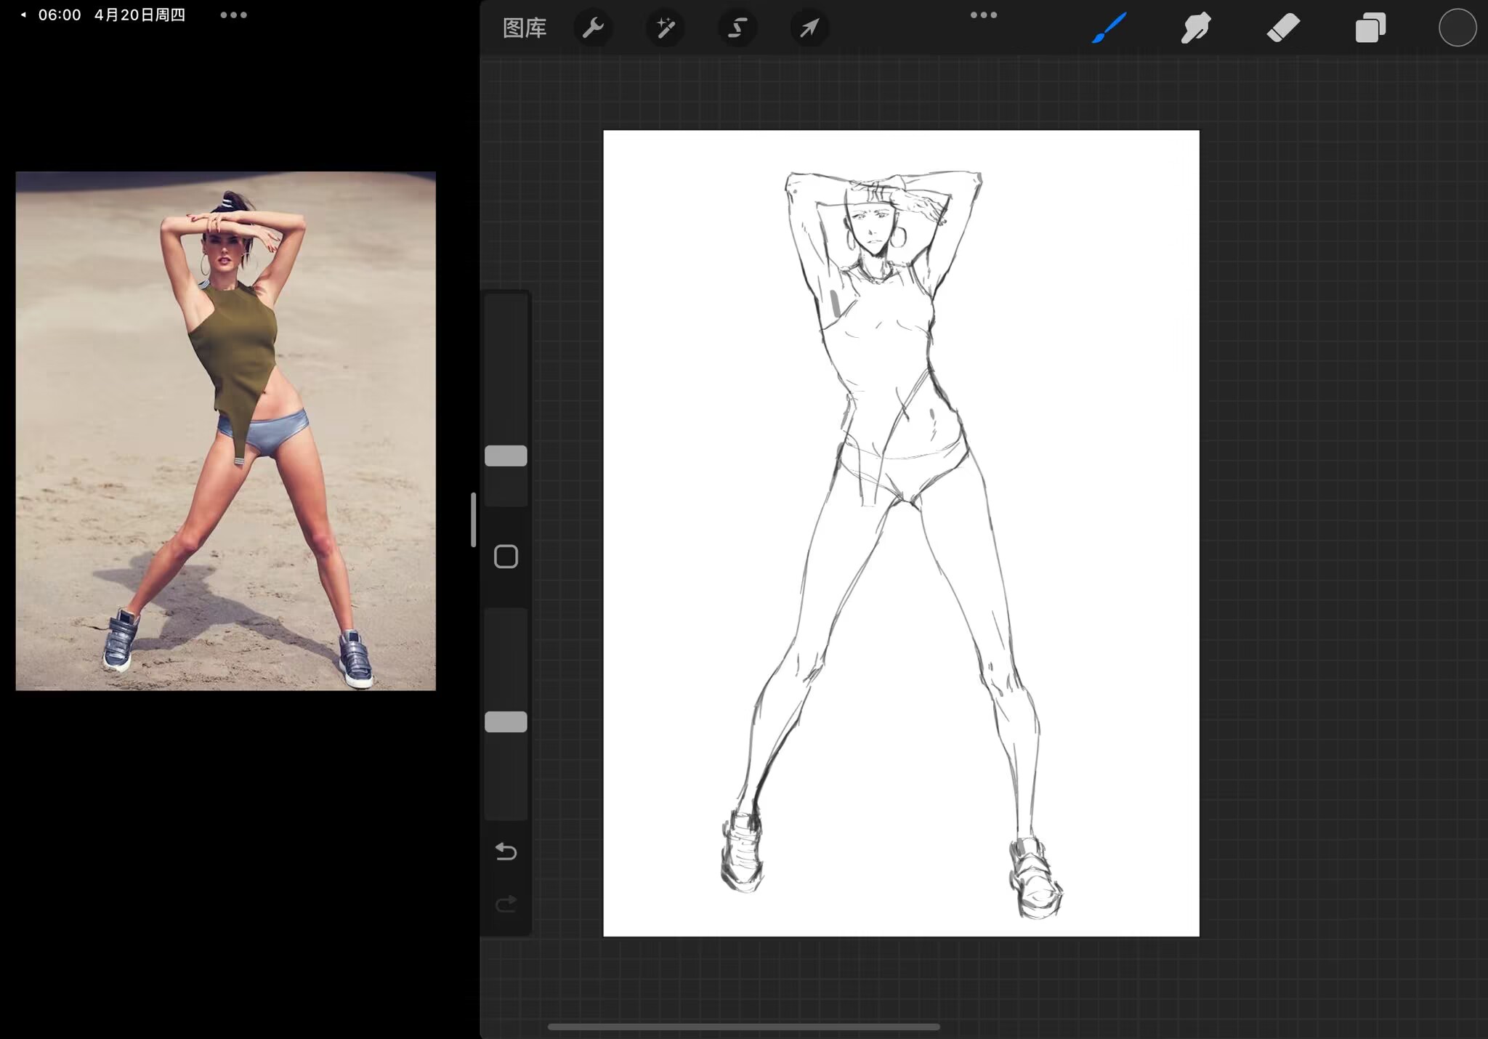Image resolution: width=1488 pixels, height=1039 pixels.
Task: Activate the Transform arrow tool
Action: 809,28
